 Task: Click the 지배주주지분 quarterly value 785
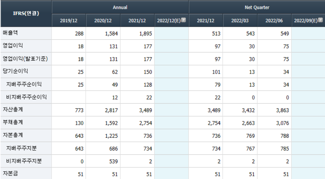click(x=285, y=149)
